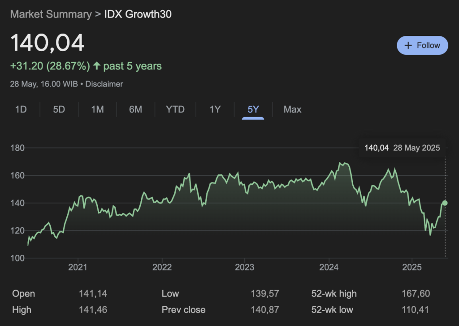The height and width of the screenshot is (326, 459).
Task: Click the +31.20 (28.67%) change text
Action: pyautogui.click(x=50, y=66)
